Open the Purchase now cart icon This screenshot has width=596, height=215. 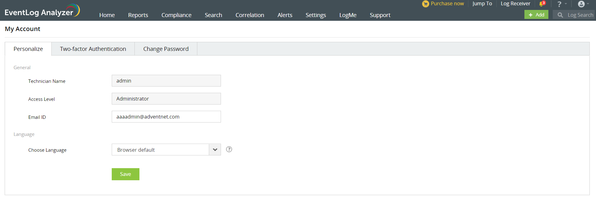[425, 4]
